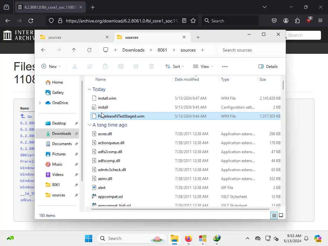
Task: Go back in File Explorer
Action: coord(43,50)
